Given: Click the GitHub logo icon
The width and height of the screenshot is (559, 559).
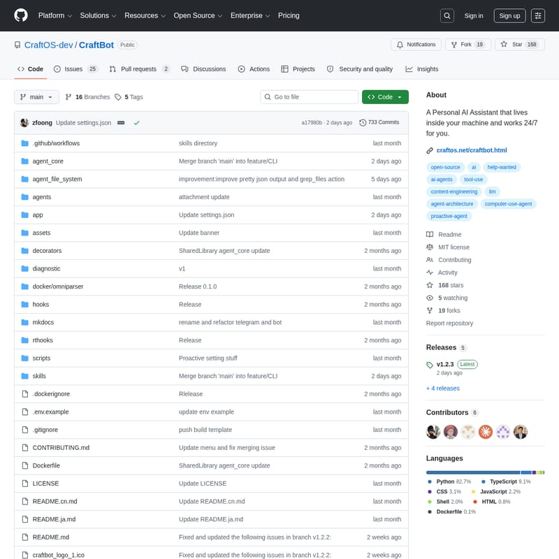Looking at the screenshot, I should pyautogui.click(x=21, y=15).
